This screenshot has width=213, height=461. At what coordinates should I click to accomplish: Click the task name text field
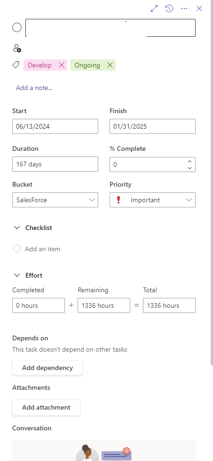click(x=110, y=28)
